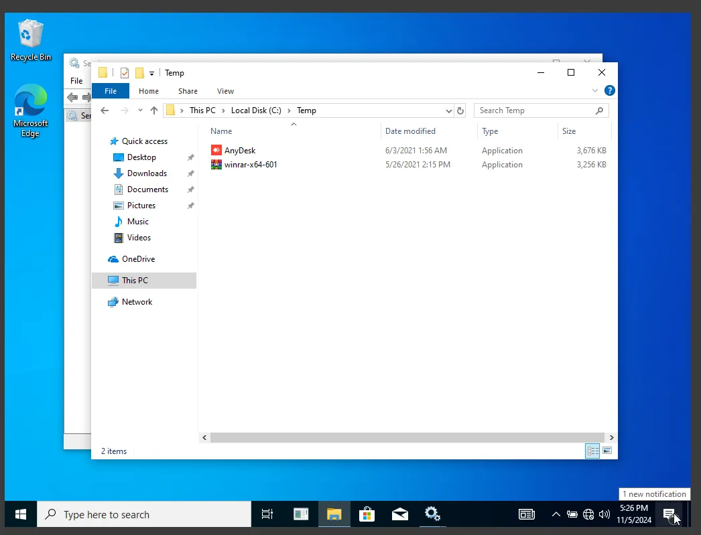Click the Settings gear taskbar icon

[x=432, y=514]
